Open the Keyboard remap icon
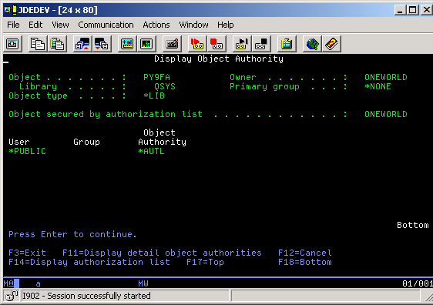Image resolution: width=433 pixels, height=305 pixels. click(x=172, y=44)
